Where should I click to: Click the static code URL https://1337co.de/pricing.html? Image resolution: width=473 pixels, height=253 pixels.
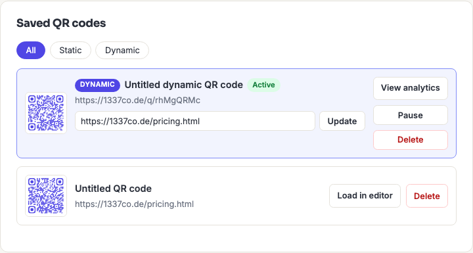pyautogui.click(x=134, y=204)
